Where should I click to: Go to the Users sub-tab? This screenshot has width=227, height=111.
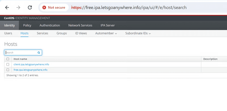(8, 33)
